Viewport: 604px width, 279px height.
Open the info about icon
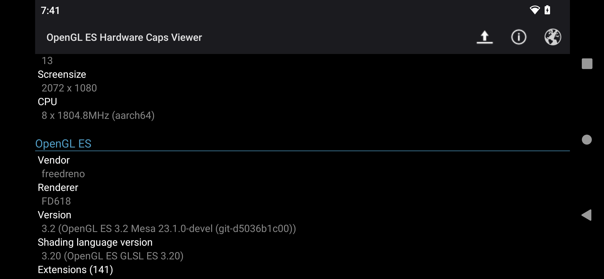519,37
